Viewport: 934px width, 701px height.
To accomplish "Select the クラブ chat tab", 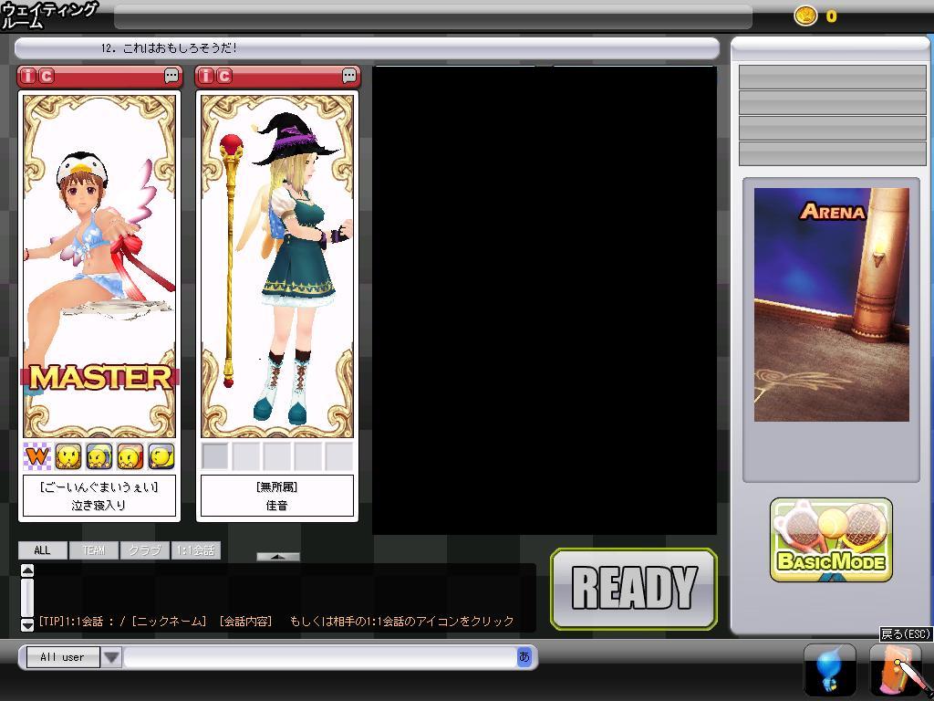I will coord(144,550).
